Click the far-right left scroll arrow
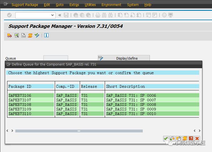 pyautogui.click(x=195, y=131)
